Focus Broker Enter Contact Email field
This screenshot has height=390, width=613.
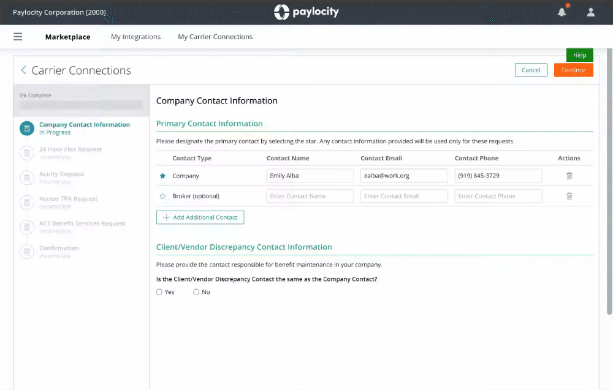(404, 196)
